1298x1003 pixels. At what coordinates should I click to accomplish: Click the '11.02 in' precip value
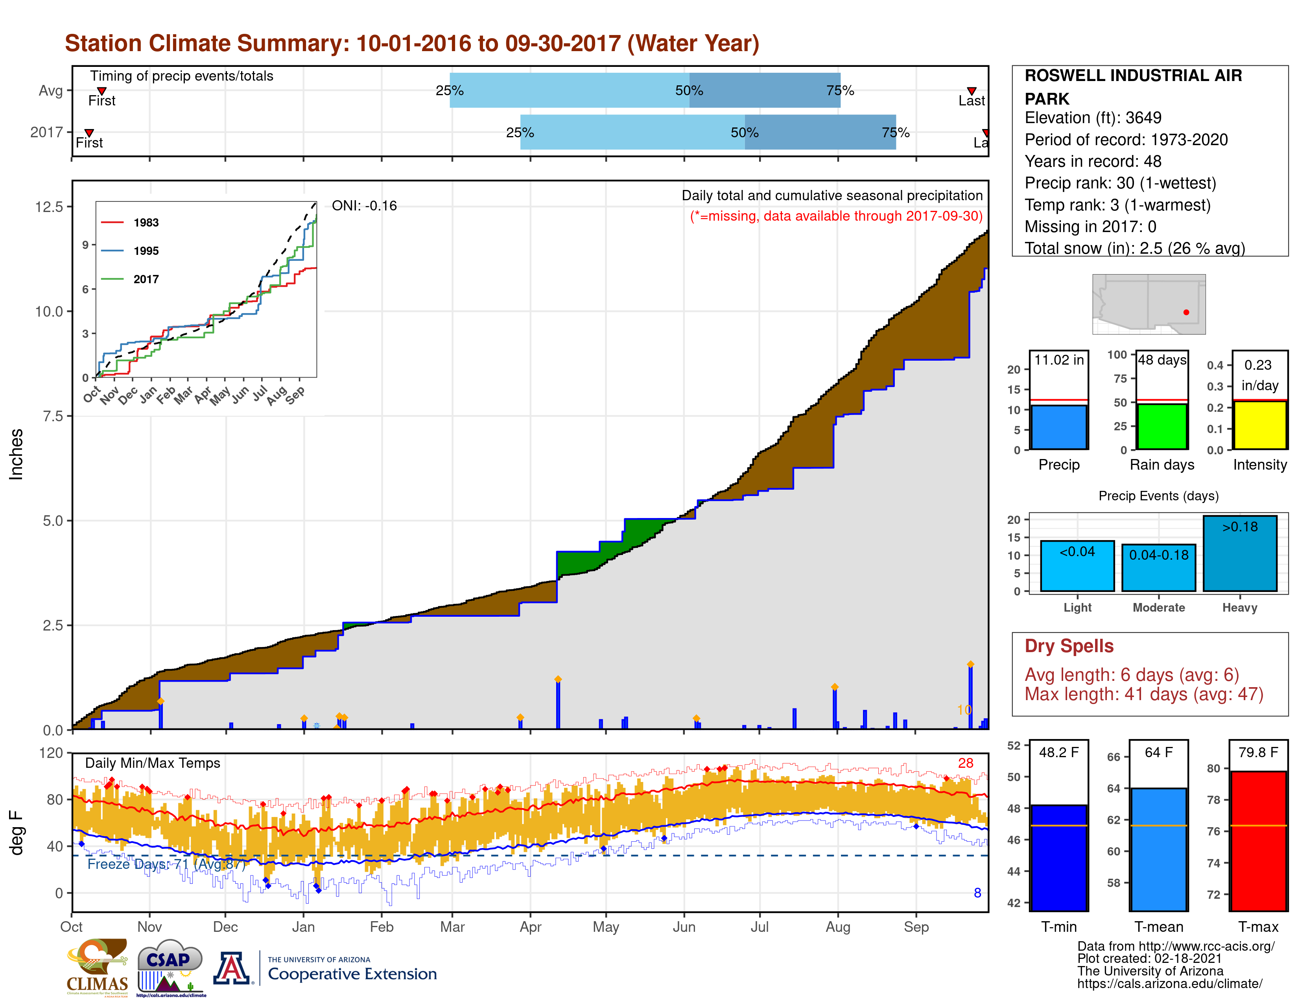pos(1059,360)
